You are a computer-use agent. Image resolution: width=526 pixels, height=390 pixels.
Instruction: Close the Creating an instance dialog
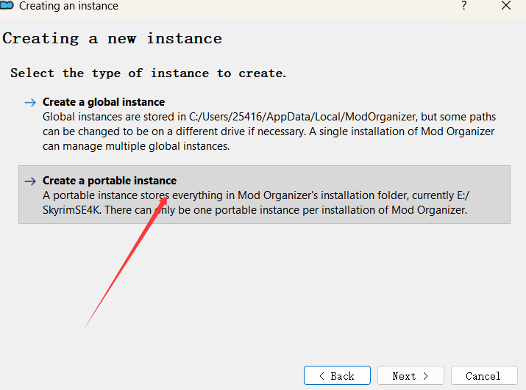point(505,6)
